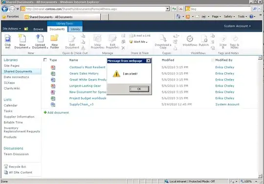Open Calendar list in sidebar
Image resolution: width=264 pixels, height=184 pixels.
[x=10, y=105]
